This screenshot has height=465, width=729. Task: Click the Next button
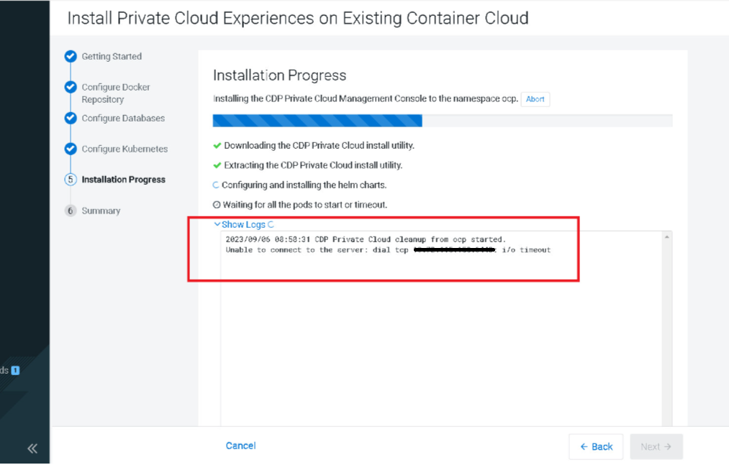tap(656, 446)
